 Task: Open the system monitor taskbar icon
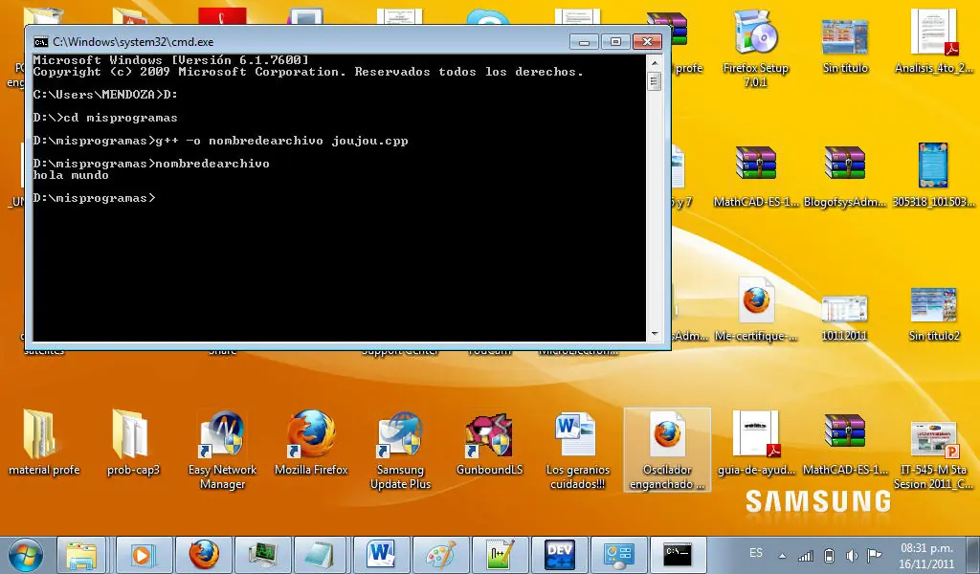262,555
